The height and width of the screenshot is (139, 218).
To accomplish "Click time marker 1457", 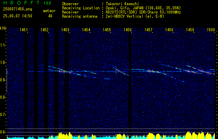I will (148, 30).
